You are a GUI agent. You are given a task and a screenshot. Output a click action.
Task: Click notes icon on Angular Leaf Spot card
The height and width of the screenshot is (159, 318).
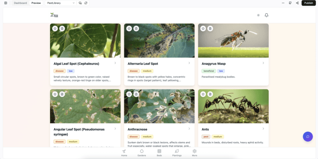pyautogui.click(x=62, y=94)
